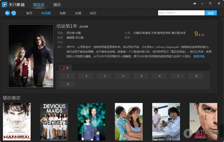Click the show title 信徒第1季
224x142 pixels.
point(67,26)
